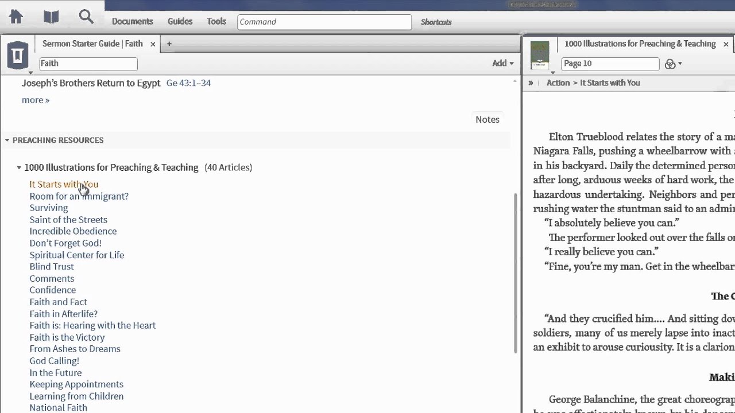Click the 1000 Illustrations book cover icon
Image resolution: width=735 pixels, height=413 pixels.
click(540, 55)
